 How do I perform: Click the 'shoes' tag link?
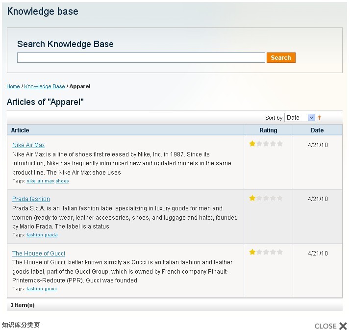click(62, 181)
